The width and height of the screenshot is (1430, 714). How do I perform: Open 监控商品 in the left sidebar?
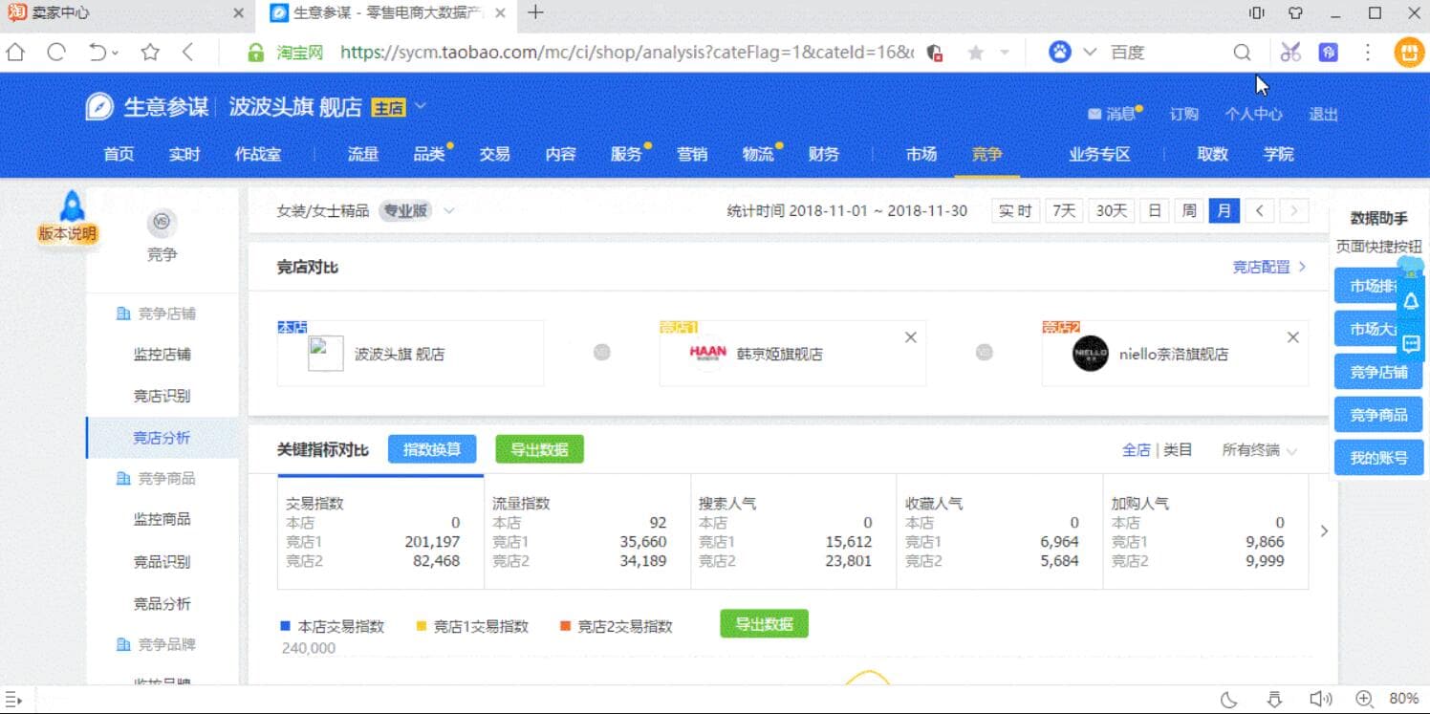(162, 519)
